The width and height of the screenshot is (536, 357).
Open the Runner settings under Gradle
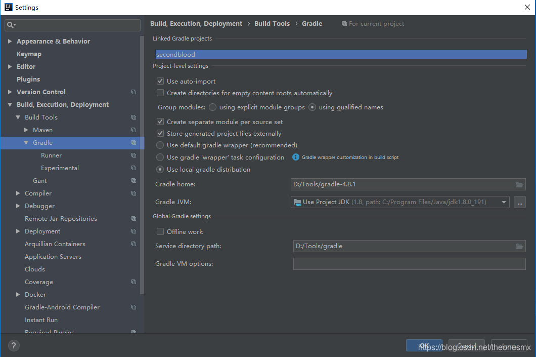click(x=51, y=155)
